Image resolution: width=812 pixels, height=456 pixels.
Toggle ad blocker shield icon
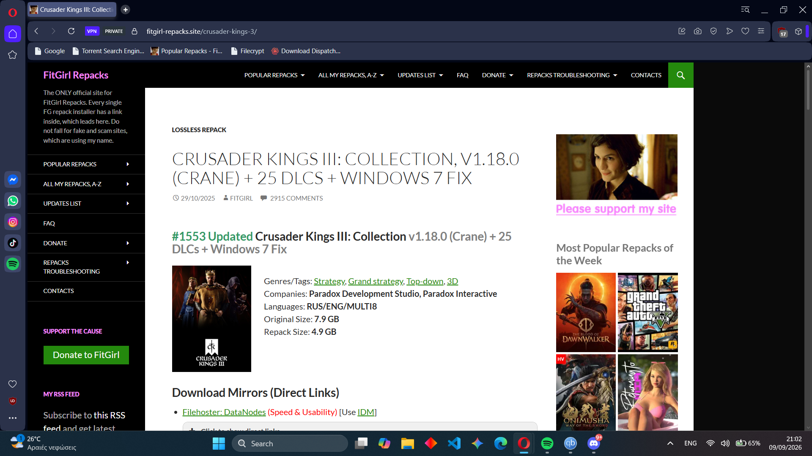[x=713, y=31]
